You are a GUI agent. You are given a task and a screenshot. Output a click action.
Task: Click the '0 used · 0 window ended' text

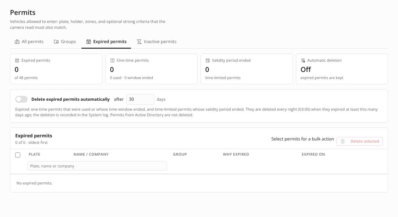point(131,78)
